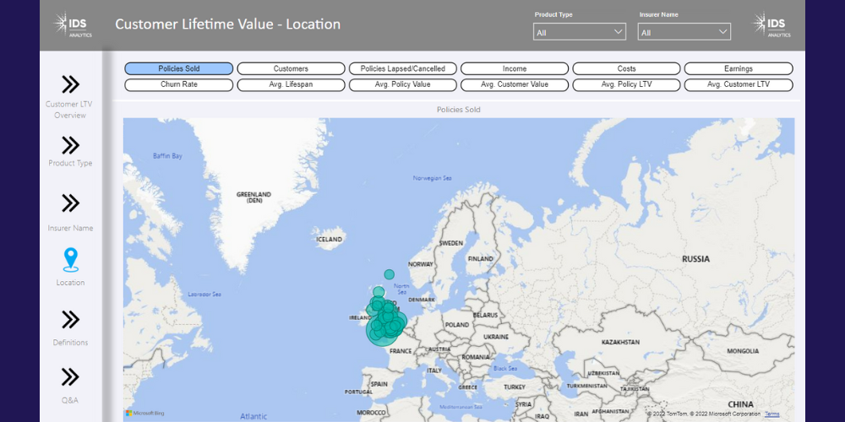Click the northernmost green bubble near Norway
This screenshot has height=422, width=845.
tap(389, 274)
